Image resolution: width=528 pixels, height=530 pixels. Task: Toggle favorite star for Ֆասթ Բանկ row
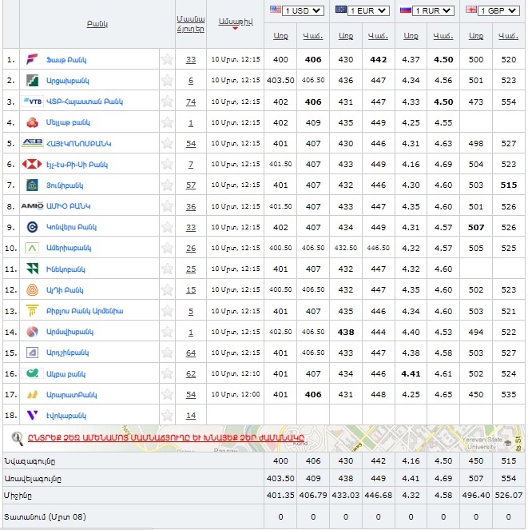tap(167, 60)
